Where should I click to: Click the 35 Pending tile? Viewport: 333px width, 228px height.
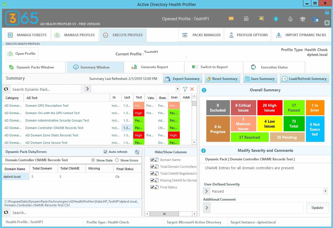click(x=287, y=137)
